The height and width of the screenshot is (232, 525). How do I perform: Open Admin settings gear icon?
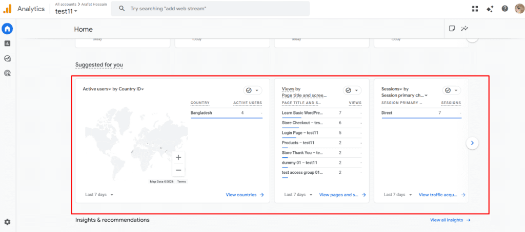pos(7,222)
